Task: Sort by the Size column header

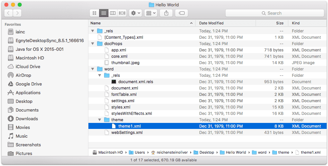Action: (272, 23)
